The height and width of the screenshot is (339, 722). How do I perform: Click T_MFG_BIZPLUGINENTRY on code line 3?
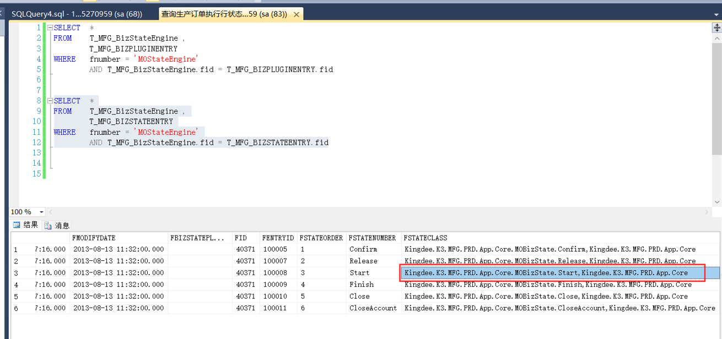point(133,48)
